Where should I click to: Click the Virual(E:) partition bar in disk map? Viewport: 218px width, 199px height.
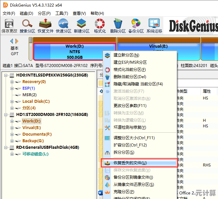(158, 52)
